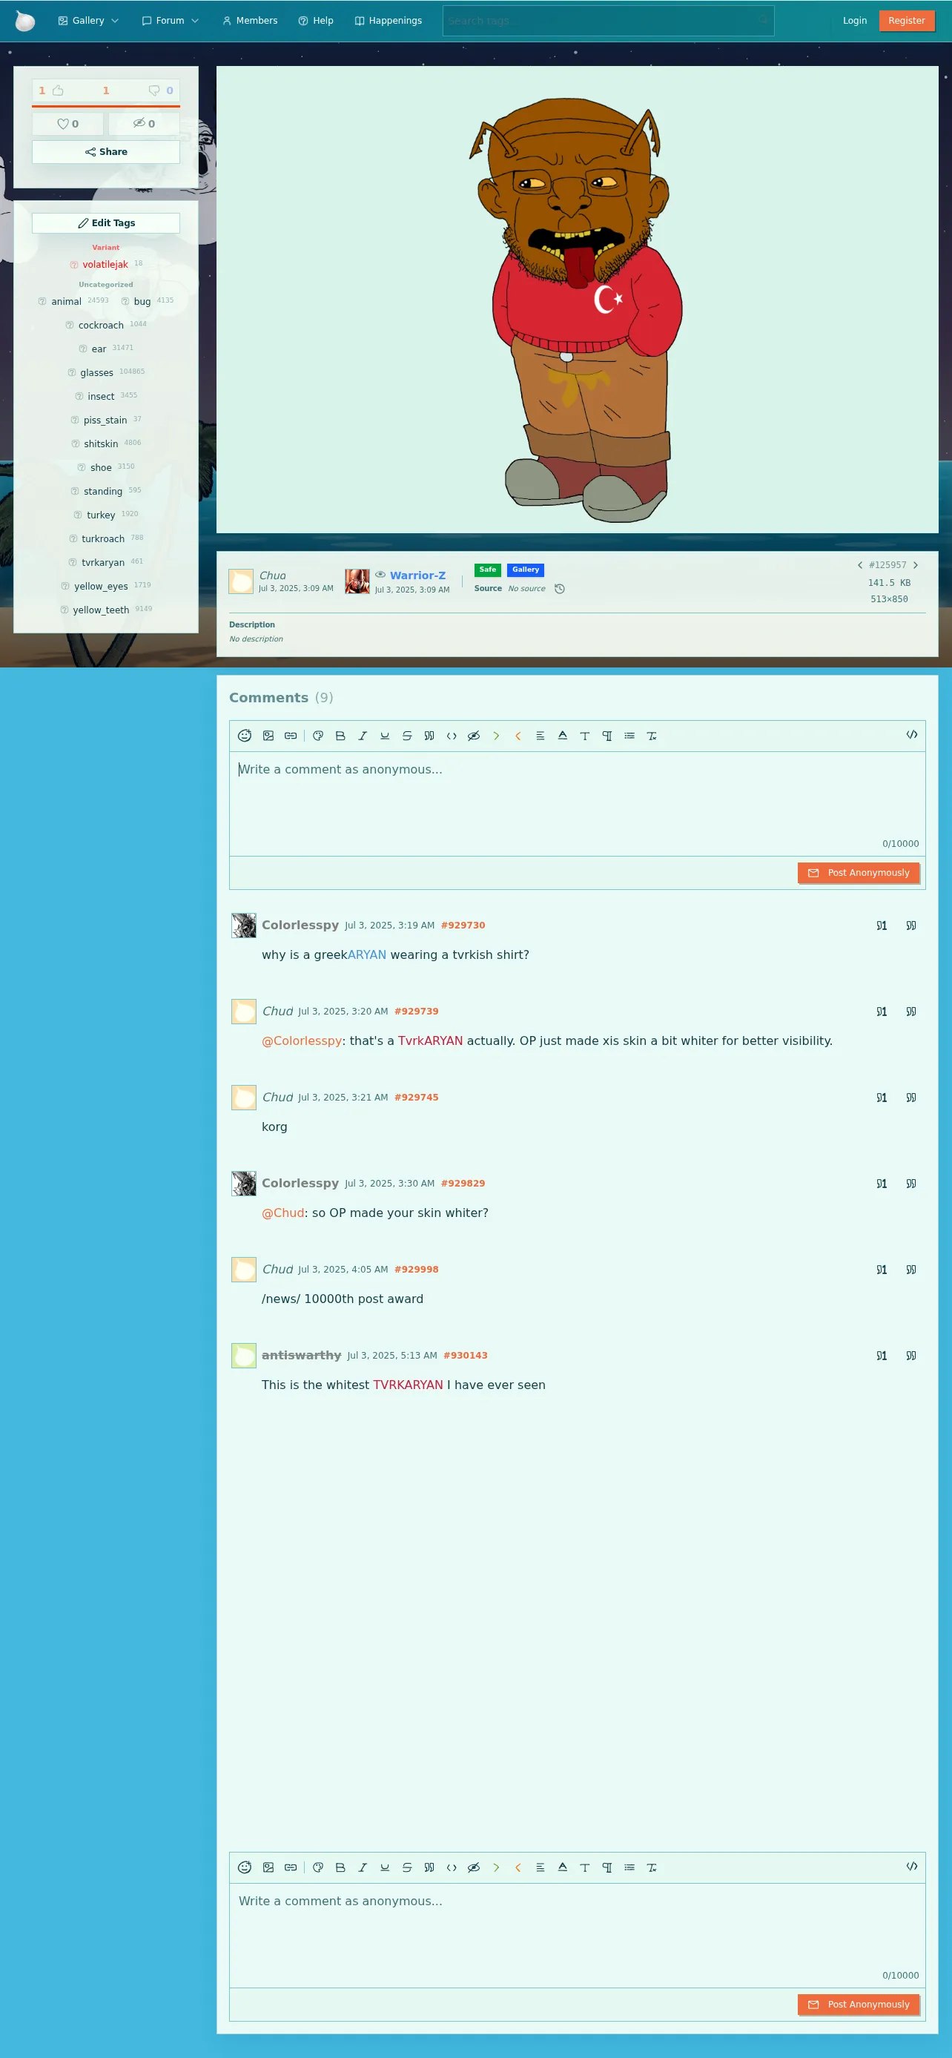Open comment number #929730 permalink

pos(463,925)
